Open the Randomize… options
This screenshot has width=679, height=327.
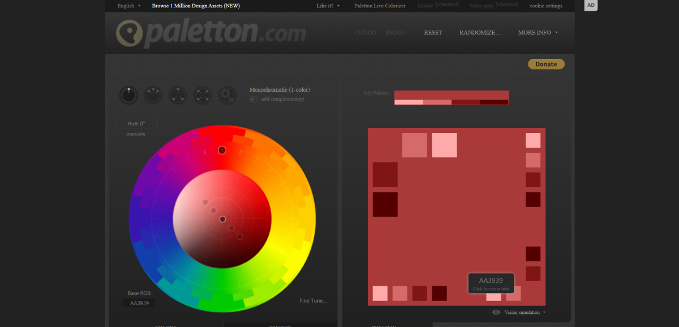point(480,32)
